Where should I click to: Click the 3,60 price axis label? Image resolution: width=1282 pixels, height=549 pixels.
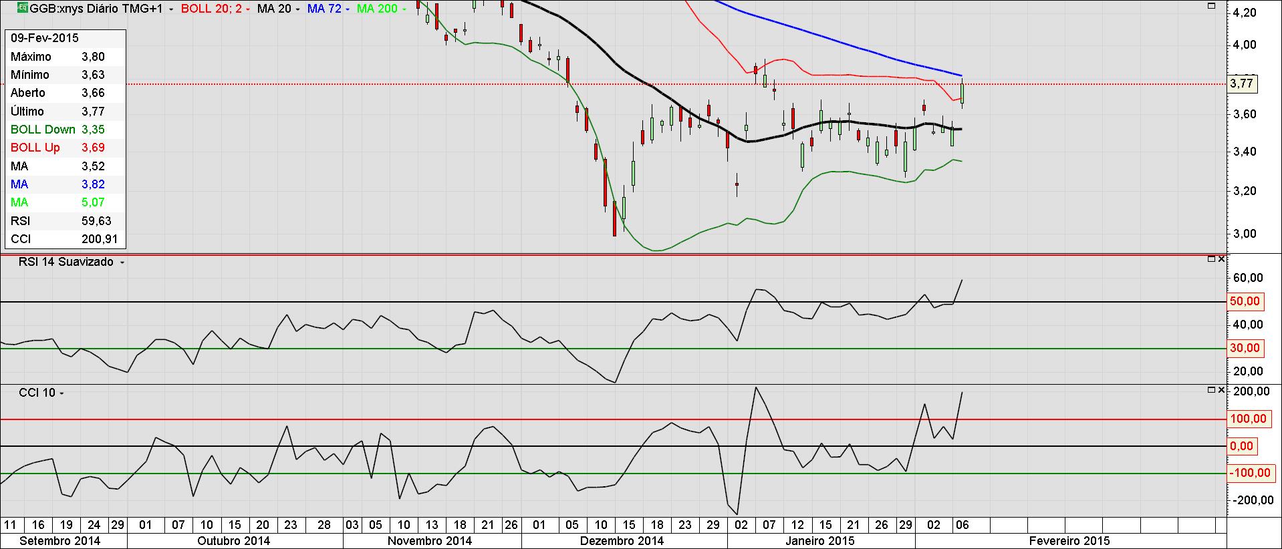(1243, 114)
